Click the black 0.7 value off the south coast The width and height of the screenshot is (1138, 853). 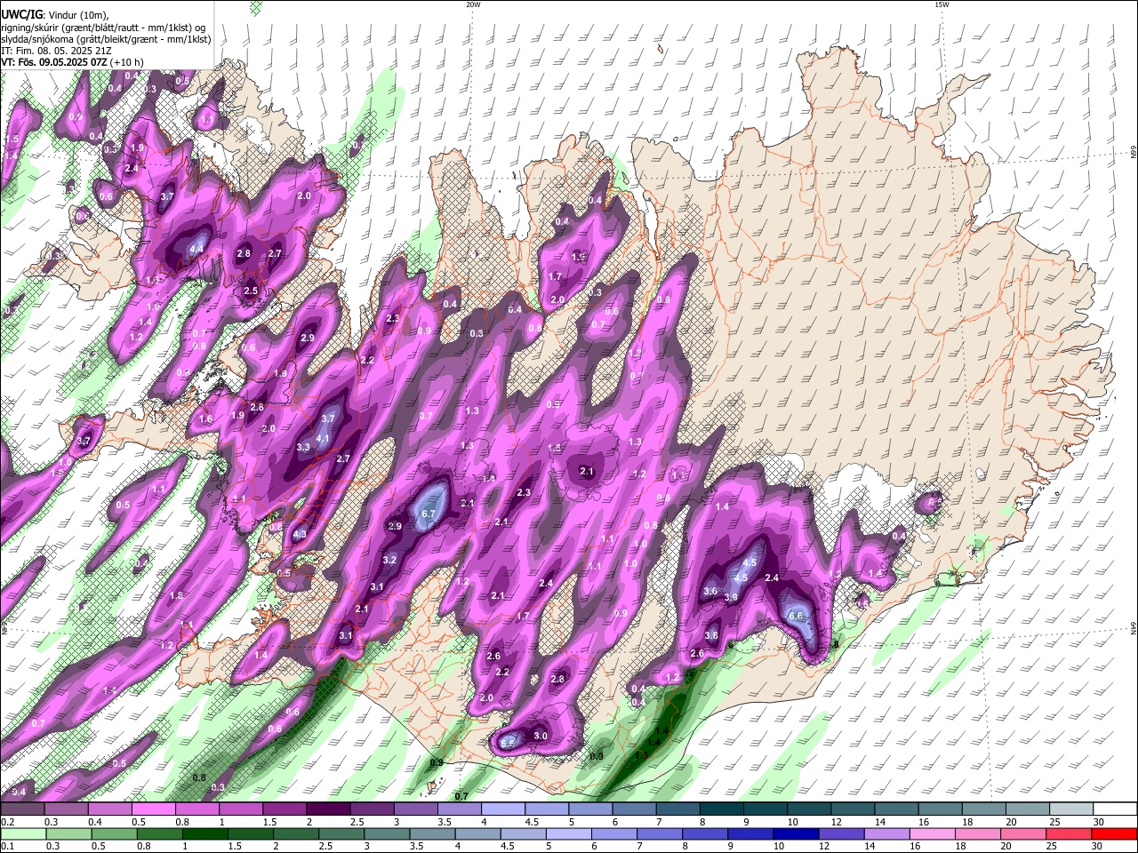461,796
